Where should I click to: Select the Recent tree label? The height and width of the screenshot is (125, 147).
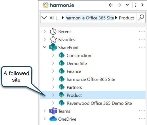[64, 32]
